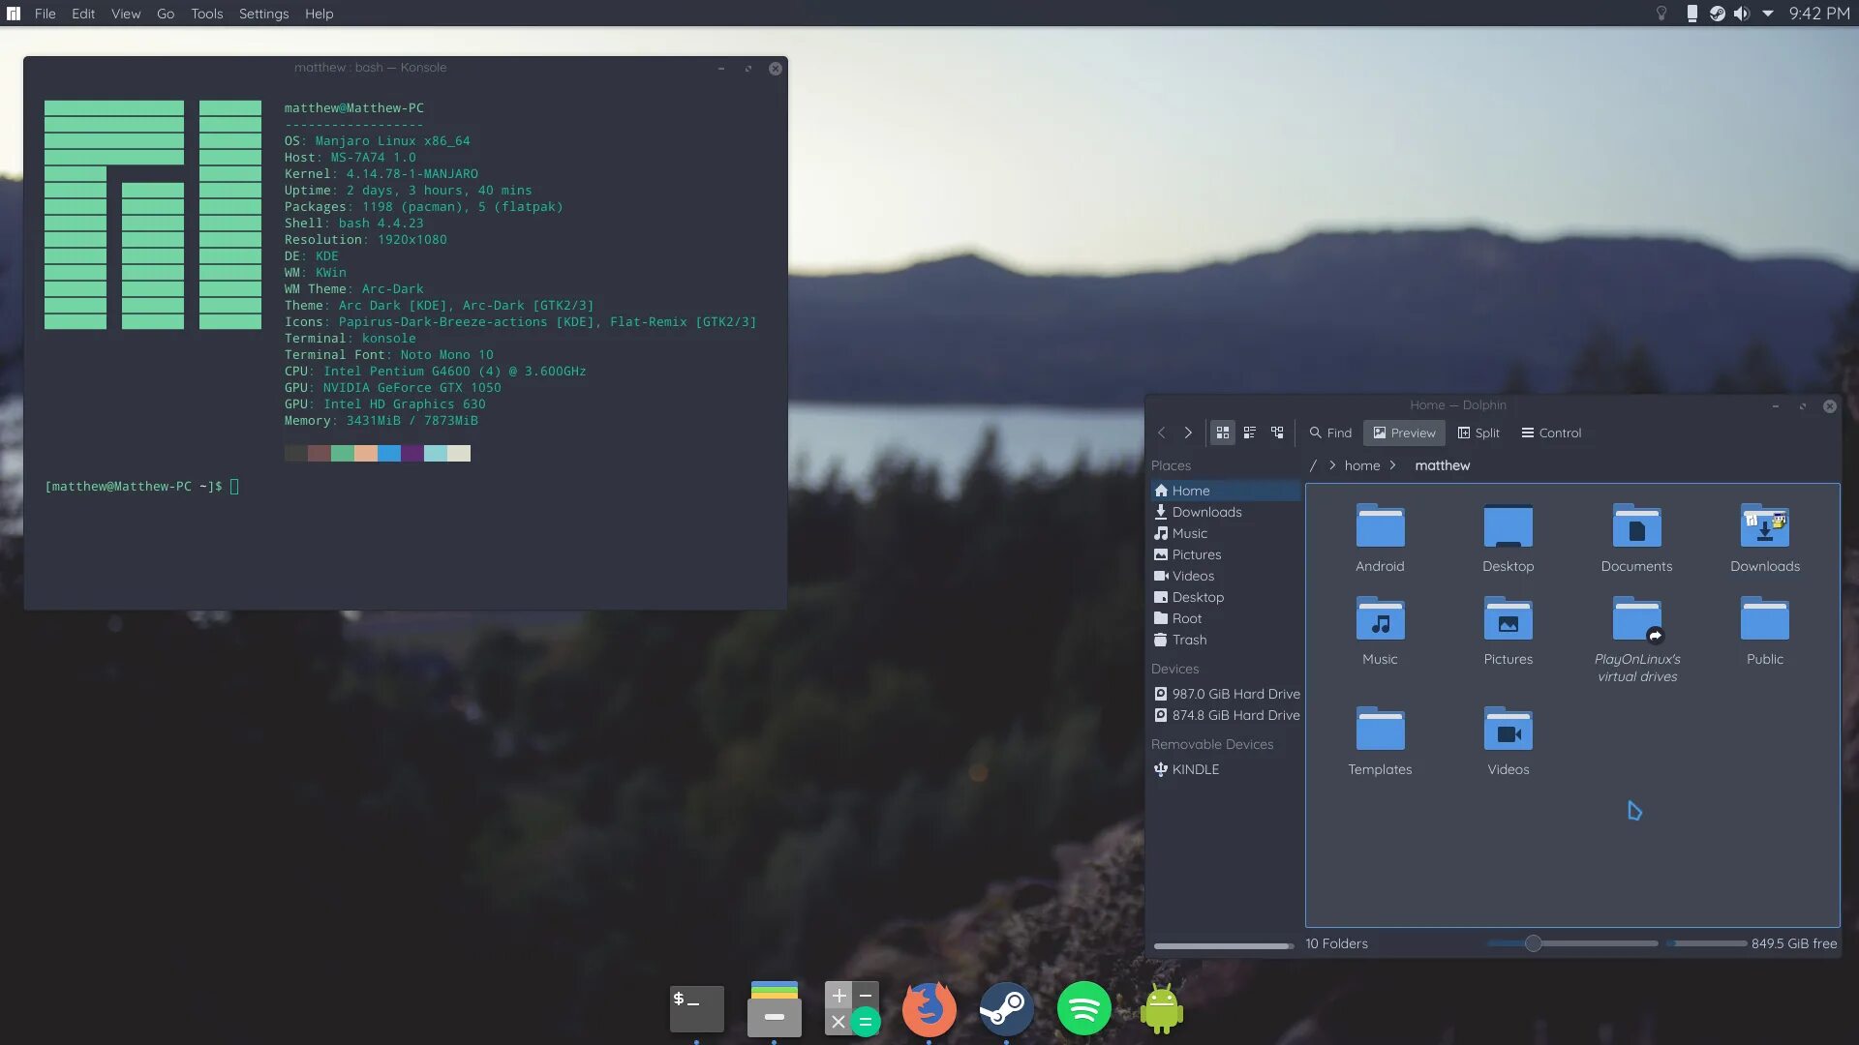Expand system tray hidden icons arrow
The width and height of the screenshot is (1859, 1045).
tap(1768, 14)
